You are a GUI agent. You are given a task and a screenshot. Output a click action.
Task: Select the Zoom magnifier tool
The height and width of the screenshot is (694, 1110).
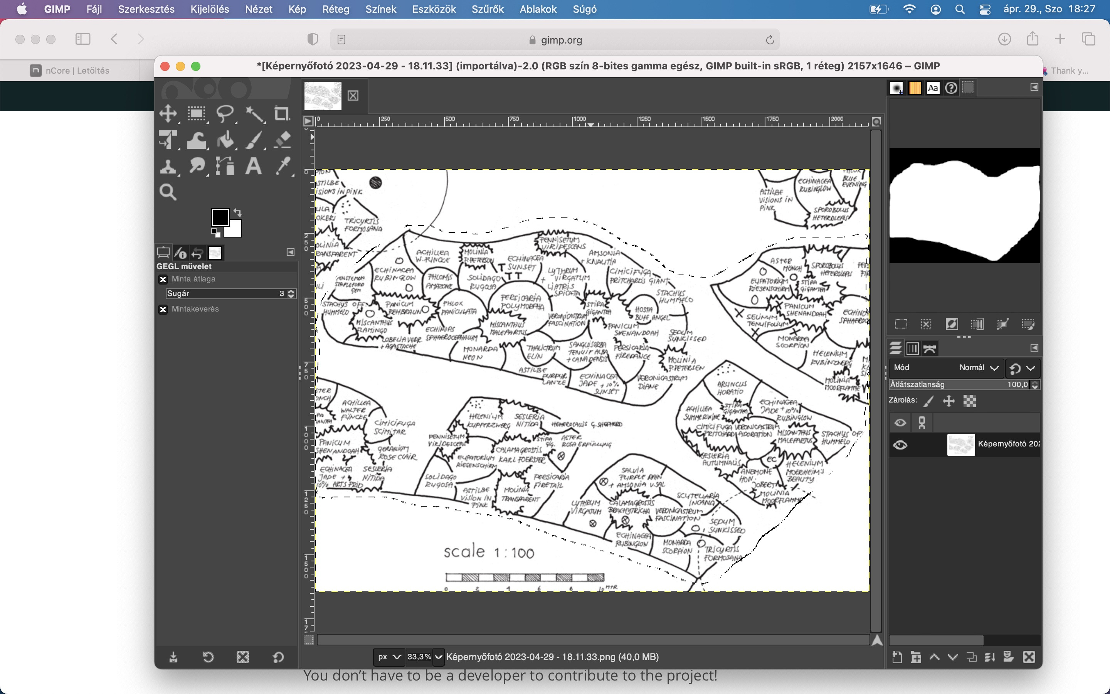tap(168, 192)
